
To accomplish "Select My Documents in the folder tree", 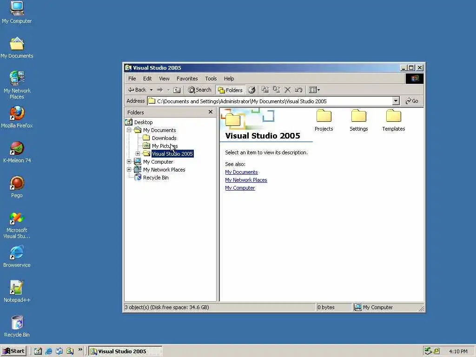I will [159, 130].
